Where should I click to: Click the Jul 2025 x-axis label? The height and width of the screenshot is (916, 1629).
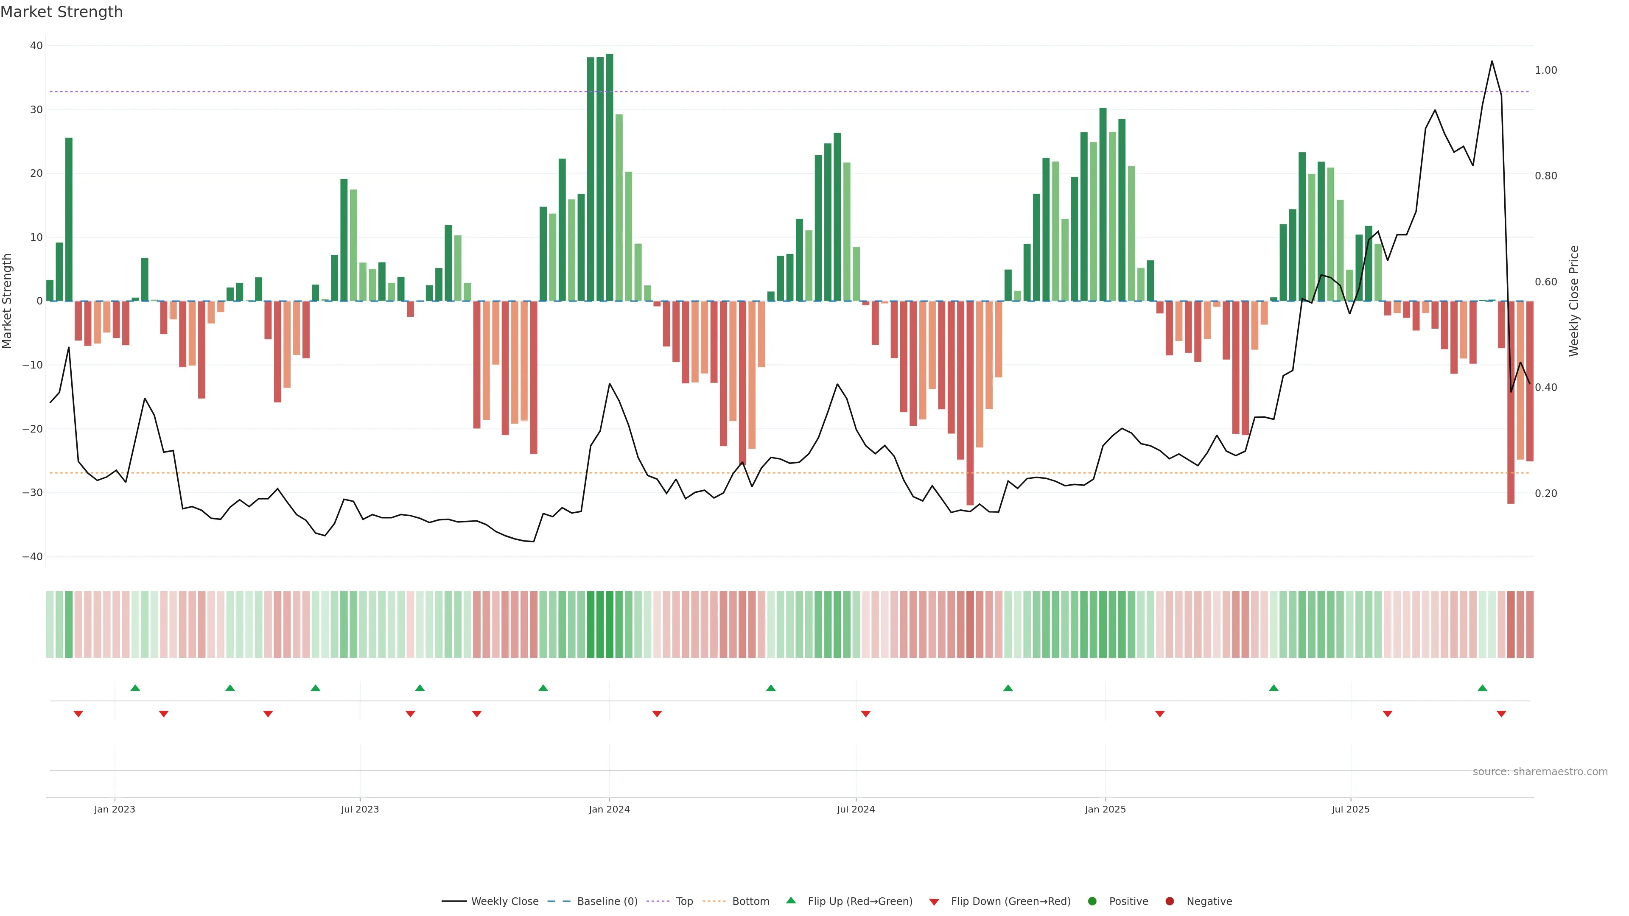pos(1350,809)
